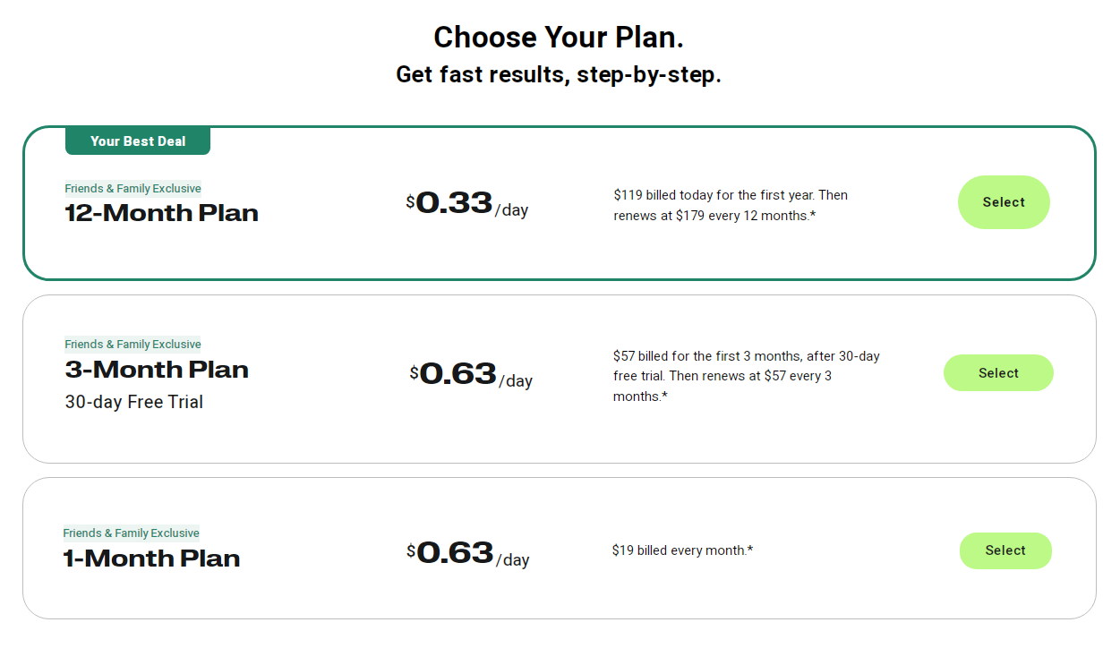
Task: Choose the 1-Month Plan Select button
Action: click(x=1005, y=550)
